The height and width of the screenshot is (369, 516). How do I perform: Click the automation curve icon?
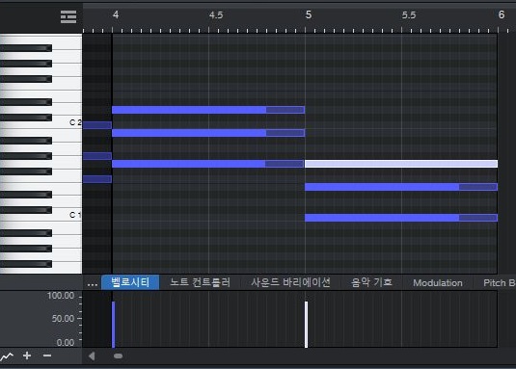click(7, 356)
